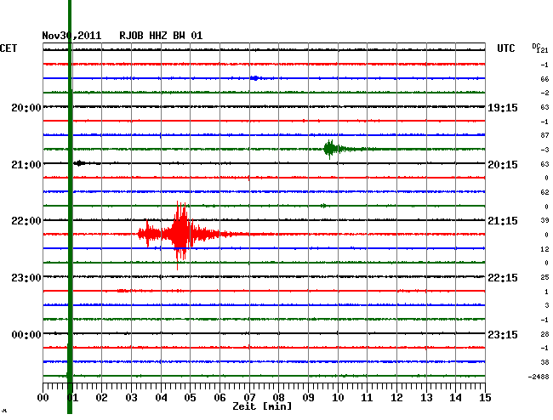Image resolution: width=553 pixels, height=420 pixels.
Task: Click the 14 minute axis label
Action: tap(456, 398)
